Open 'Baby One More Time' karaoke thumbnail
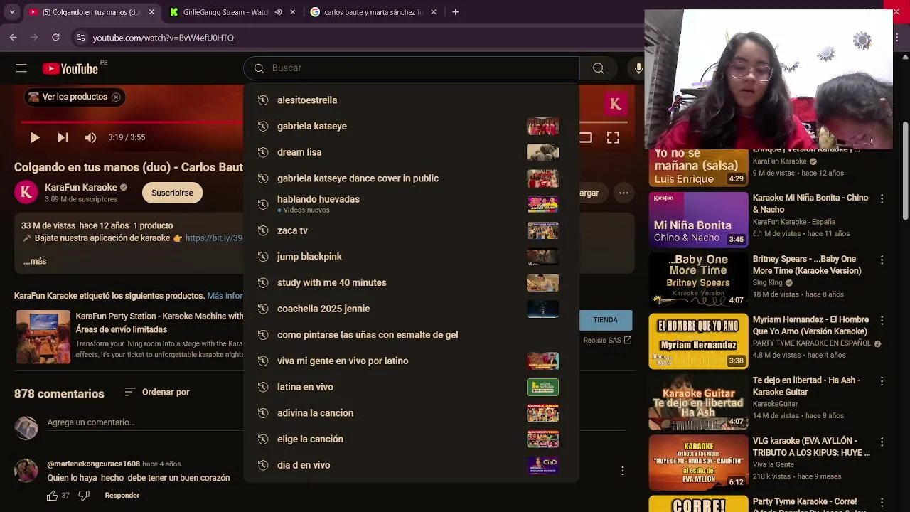Viewport: 910px width, 512px height. (x=698, y=280)
